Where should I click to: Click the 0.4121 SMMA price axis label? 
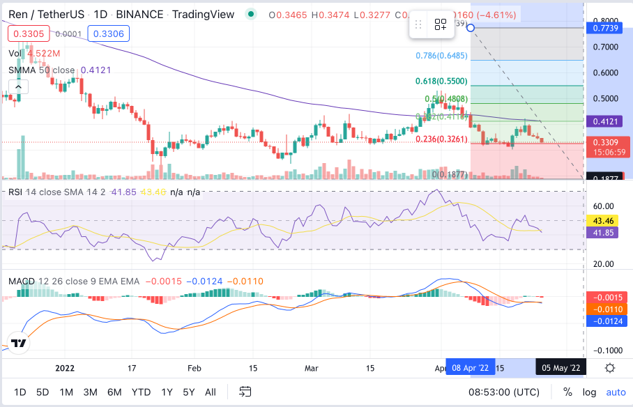pos(605,121)
